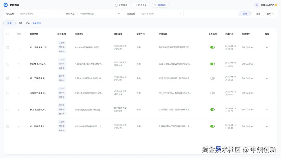Screen dimensions: 281x158
Task: Switch to 历史记录 in the top navigation
Action: [x=140, y=5]
